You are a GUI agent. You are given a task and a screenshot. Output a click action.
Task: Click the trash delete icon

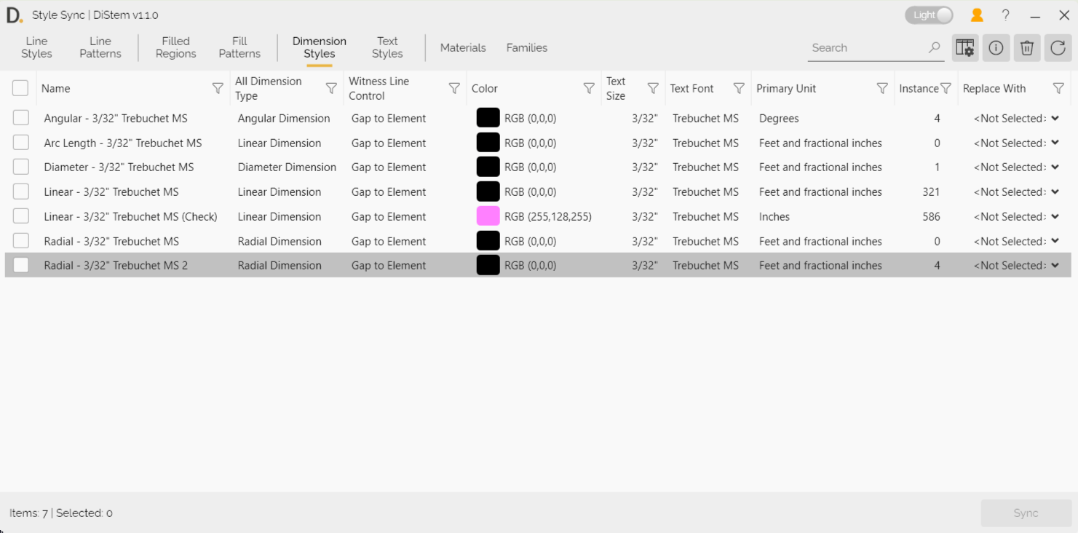click(1027, 48)
